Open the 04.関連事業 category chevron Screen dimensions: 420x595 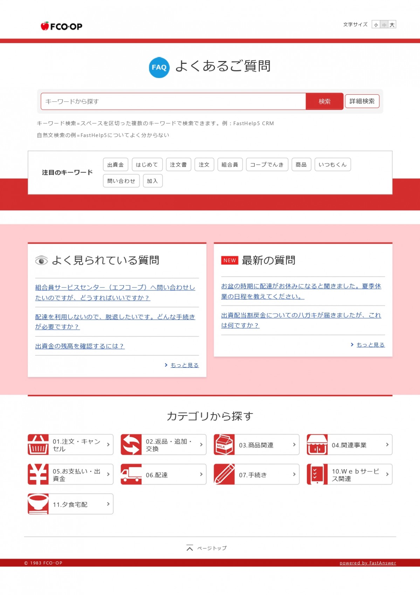coord(387,445)
